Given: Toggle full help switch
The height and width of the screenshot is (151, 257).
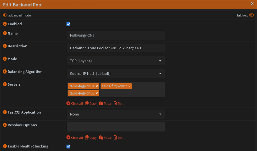Looking at the screenshot, I should click(252, 15).
